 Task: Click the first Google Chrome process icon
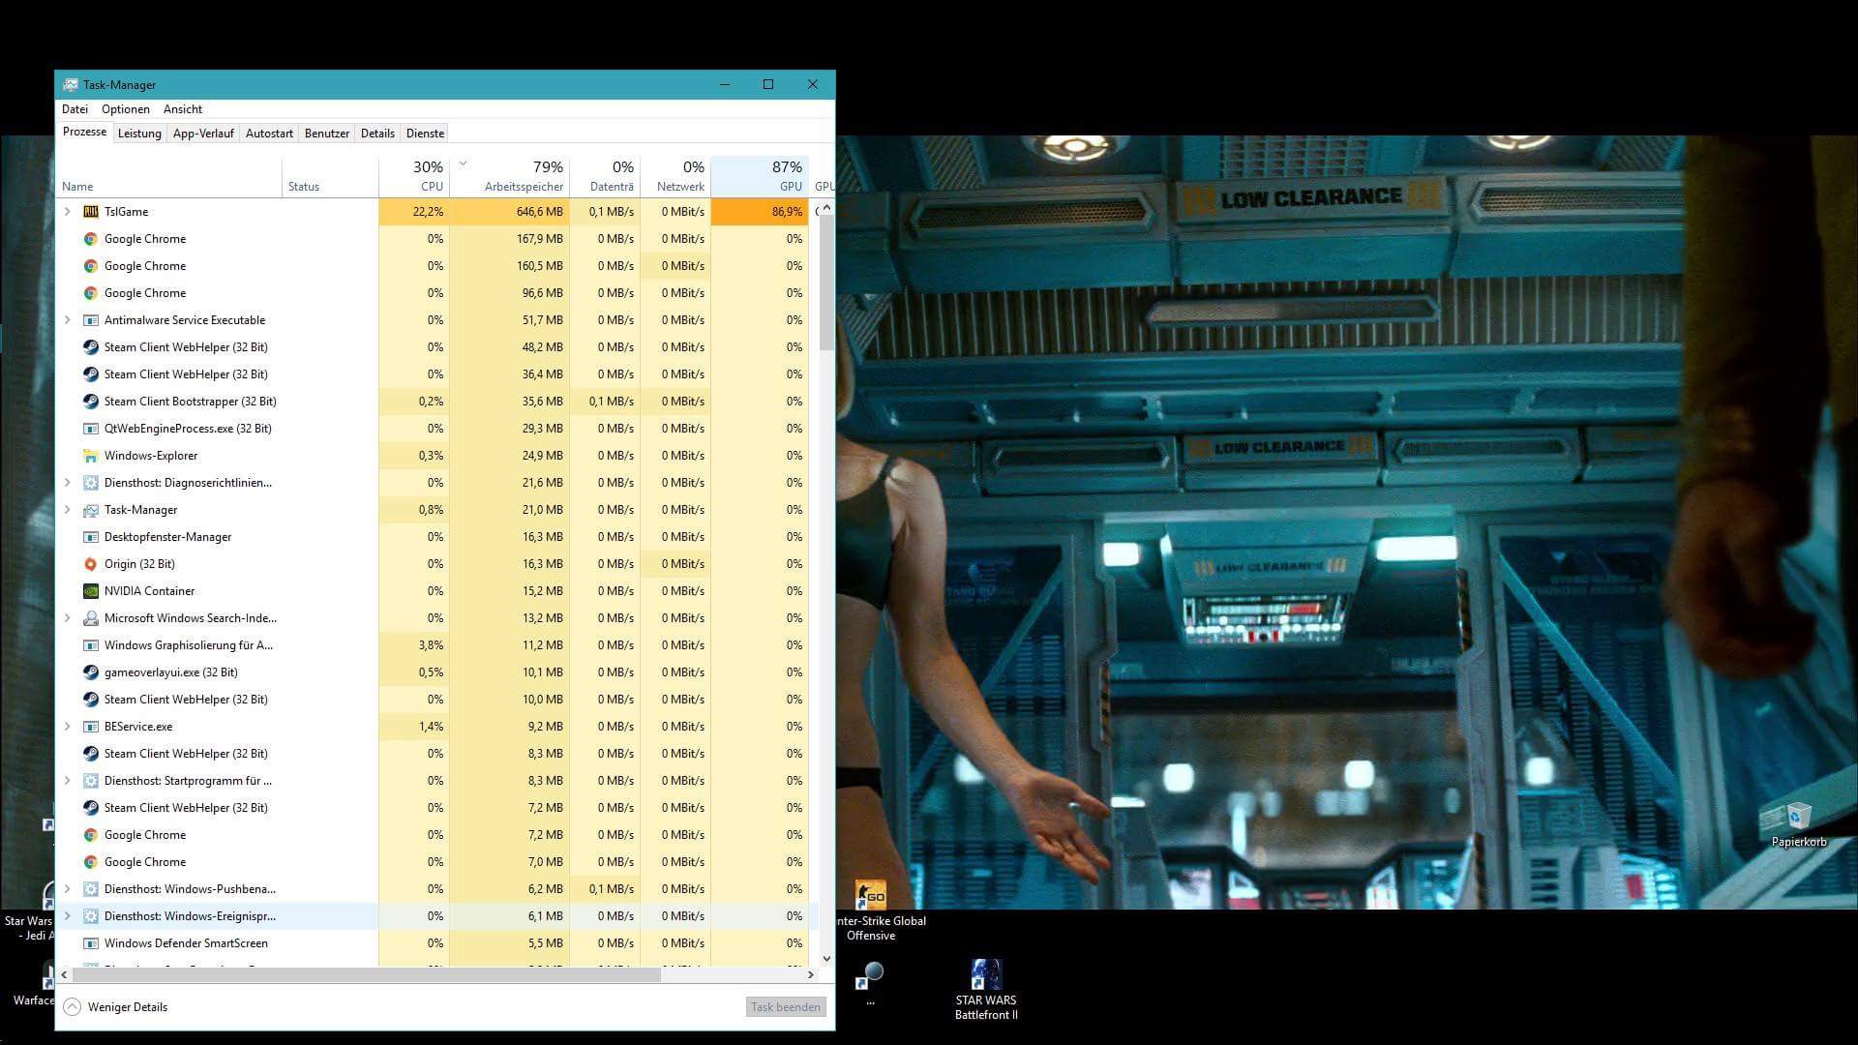coord(91,239)
